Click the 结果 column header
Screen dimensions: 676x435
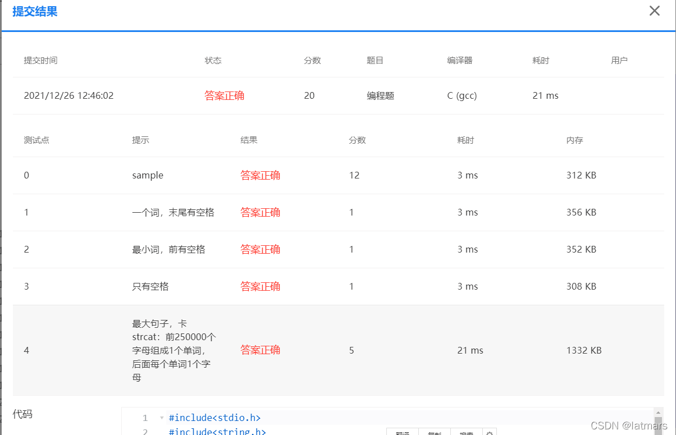(249, 140)
